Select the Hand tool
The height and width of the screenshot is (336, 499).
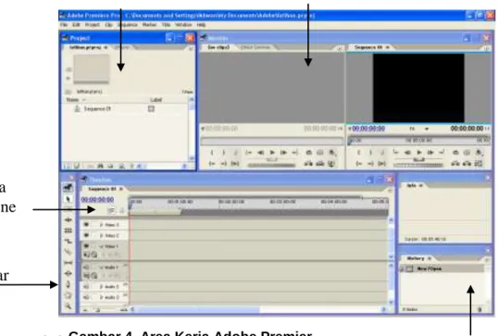[x=68, y=295]
